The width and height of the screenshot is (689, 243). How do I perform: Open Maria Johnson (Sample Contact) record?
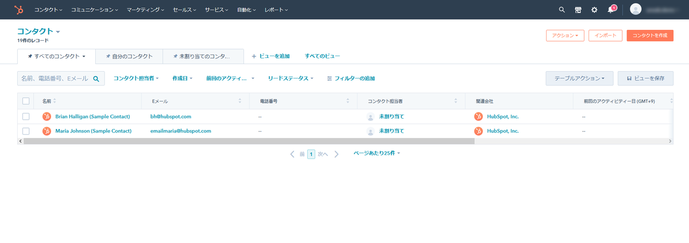(x=94, y=131)
